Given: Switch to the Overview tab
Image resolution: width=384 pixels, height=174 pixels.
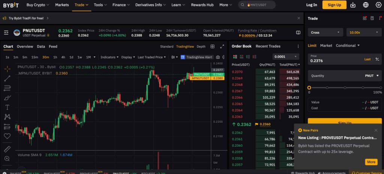Looking at the screenshot, I should point(25,47).
